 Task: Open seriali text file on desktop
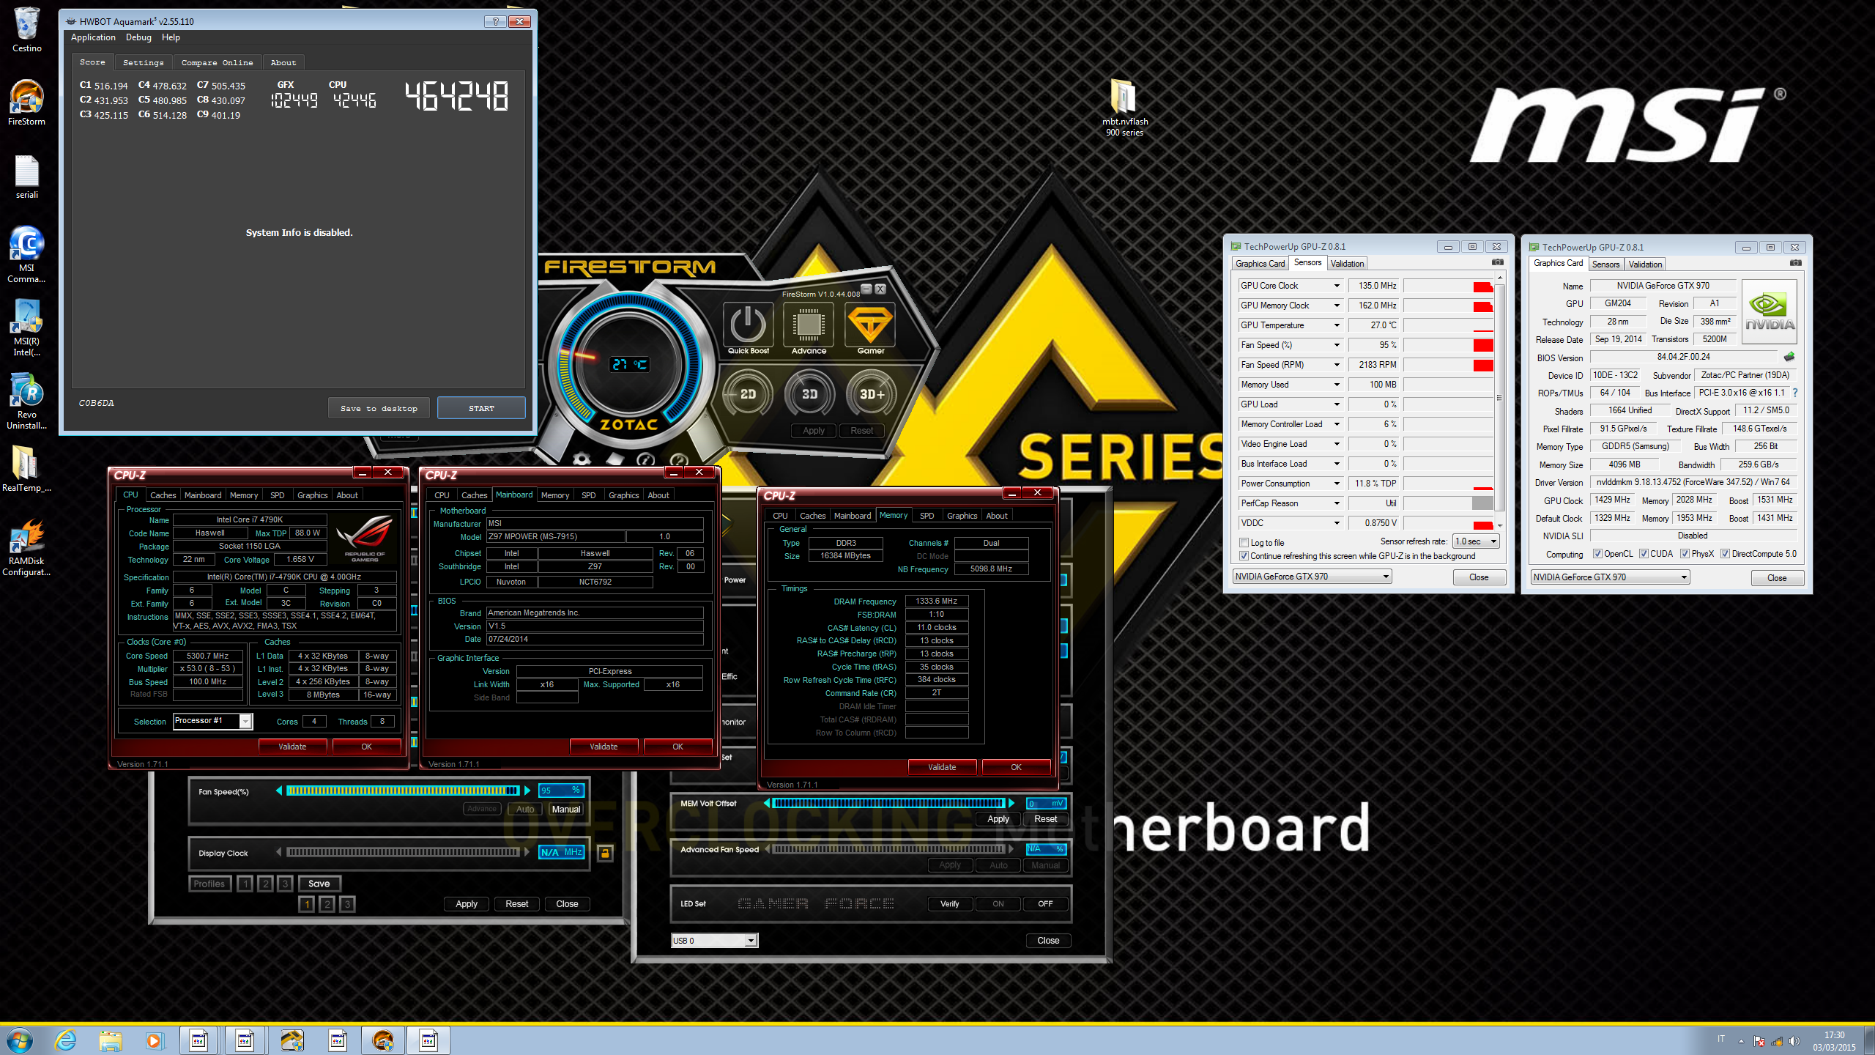click(x=26, y=177)
